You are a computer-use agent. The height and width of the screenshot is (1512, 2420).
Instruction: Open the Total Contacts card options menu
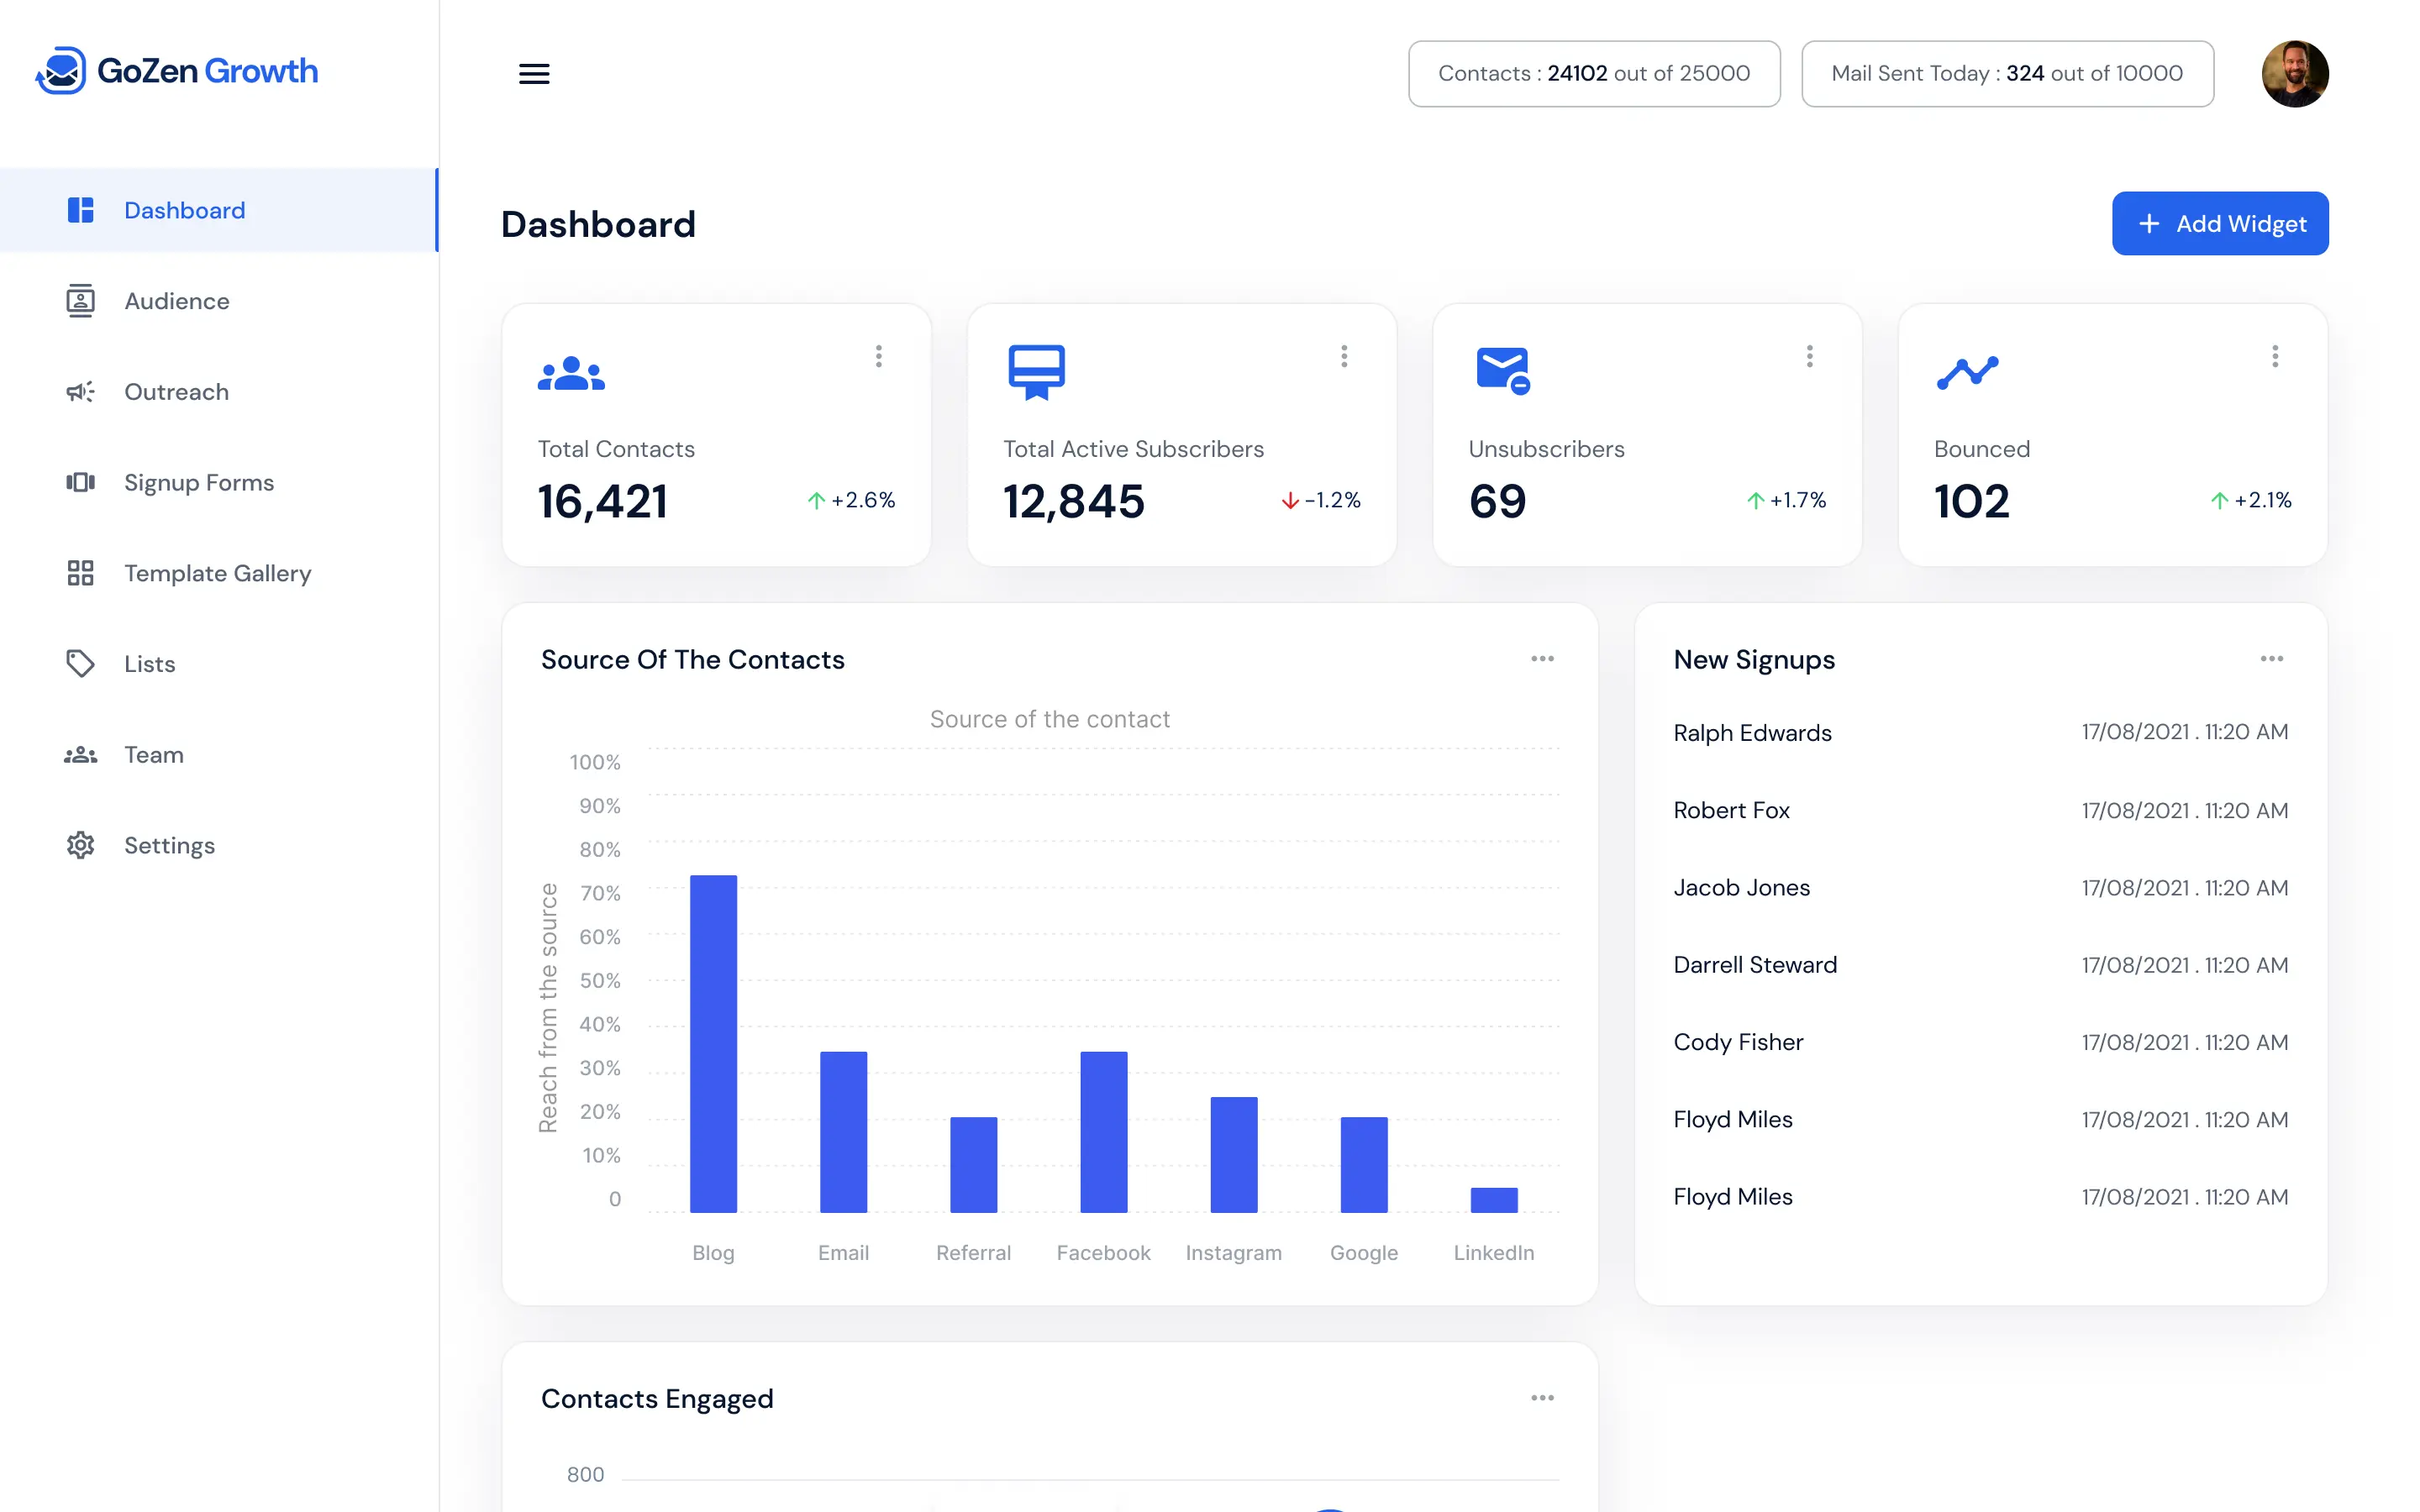click(879, 356)
